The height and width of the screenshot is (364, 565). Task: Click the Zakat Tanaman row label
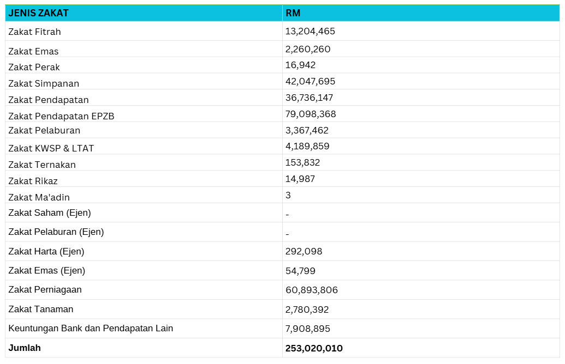(40, 309)
